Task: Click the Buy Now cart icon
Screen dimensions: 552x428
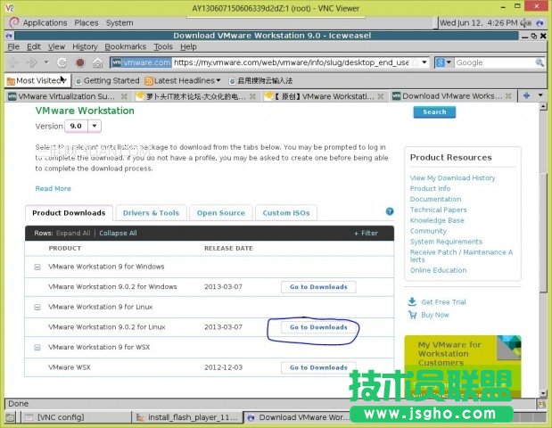Action: pos(412,315)
